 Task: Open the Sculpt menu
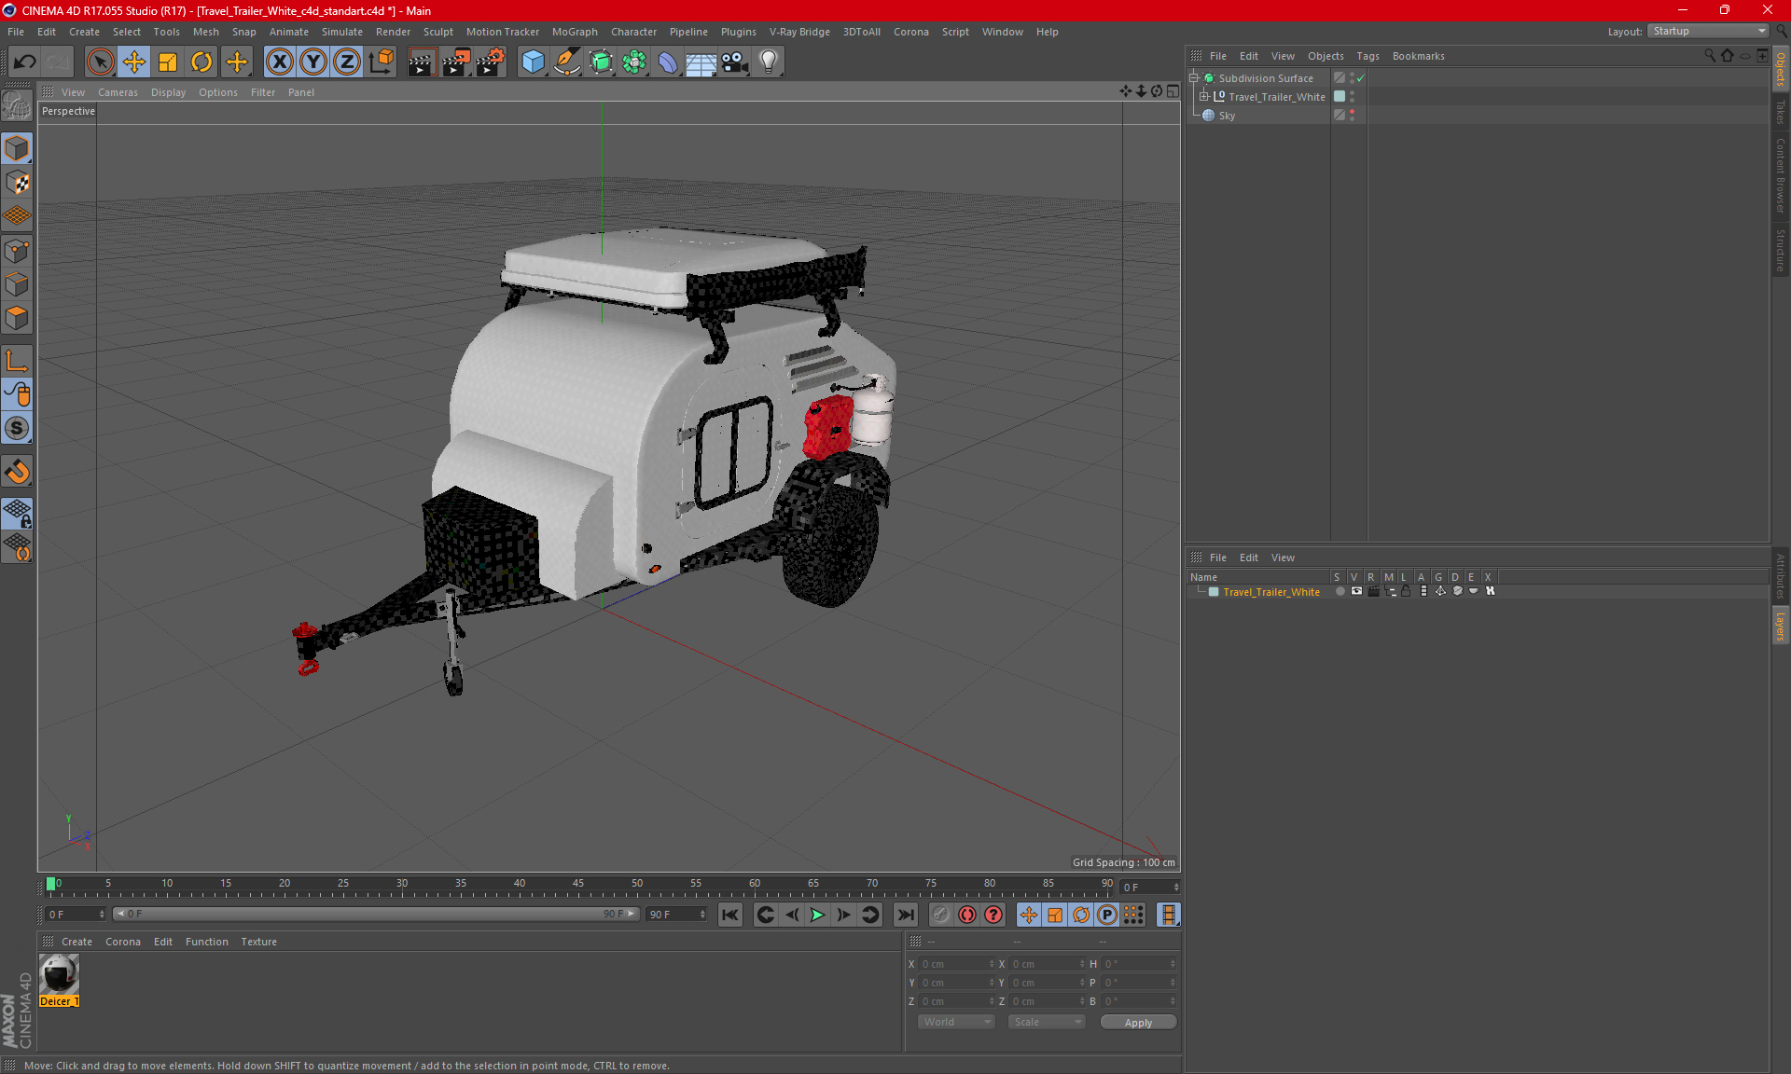click(437, 32)
